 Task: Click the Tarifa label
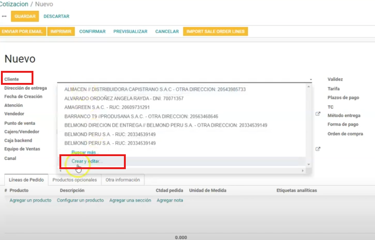(333, 88)
